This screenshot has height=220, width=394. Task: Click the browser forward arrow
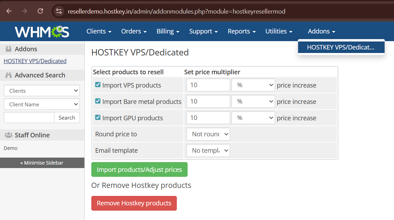coord(24,11)
